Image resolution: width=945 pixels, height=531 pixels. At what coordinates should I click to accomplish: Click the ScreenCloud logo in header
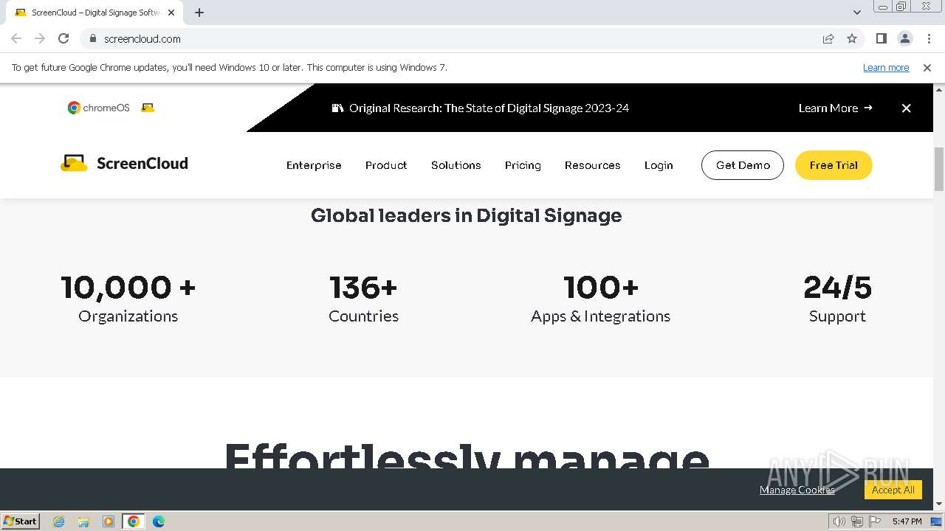pos(124,164)
